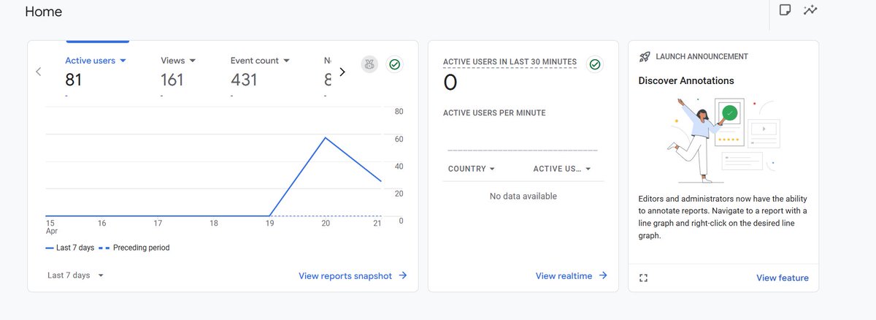Click the arrow beside View reports snapshot
Screen dimensions: 876x320
(x=403, y=275)
